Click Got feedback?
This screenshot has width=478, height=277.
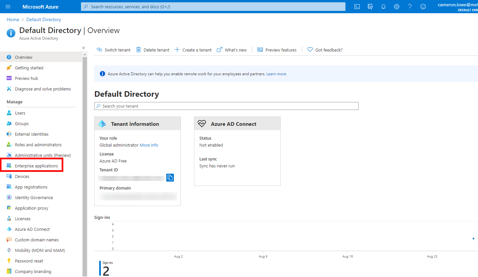pos(325,50)
